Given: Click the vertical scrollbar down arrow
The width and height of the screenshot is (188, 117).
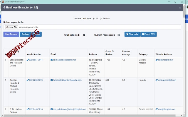Looking at the screenshot, I should (x=184, y=113).
